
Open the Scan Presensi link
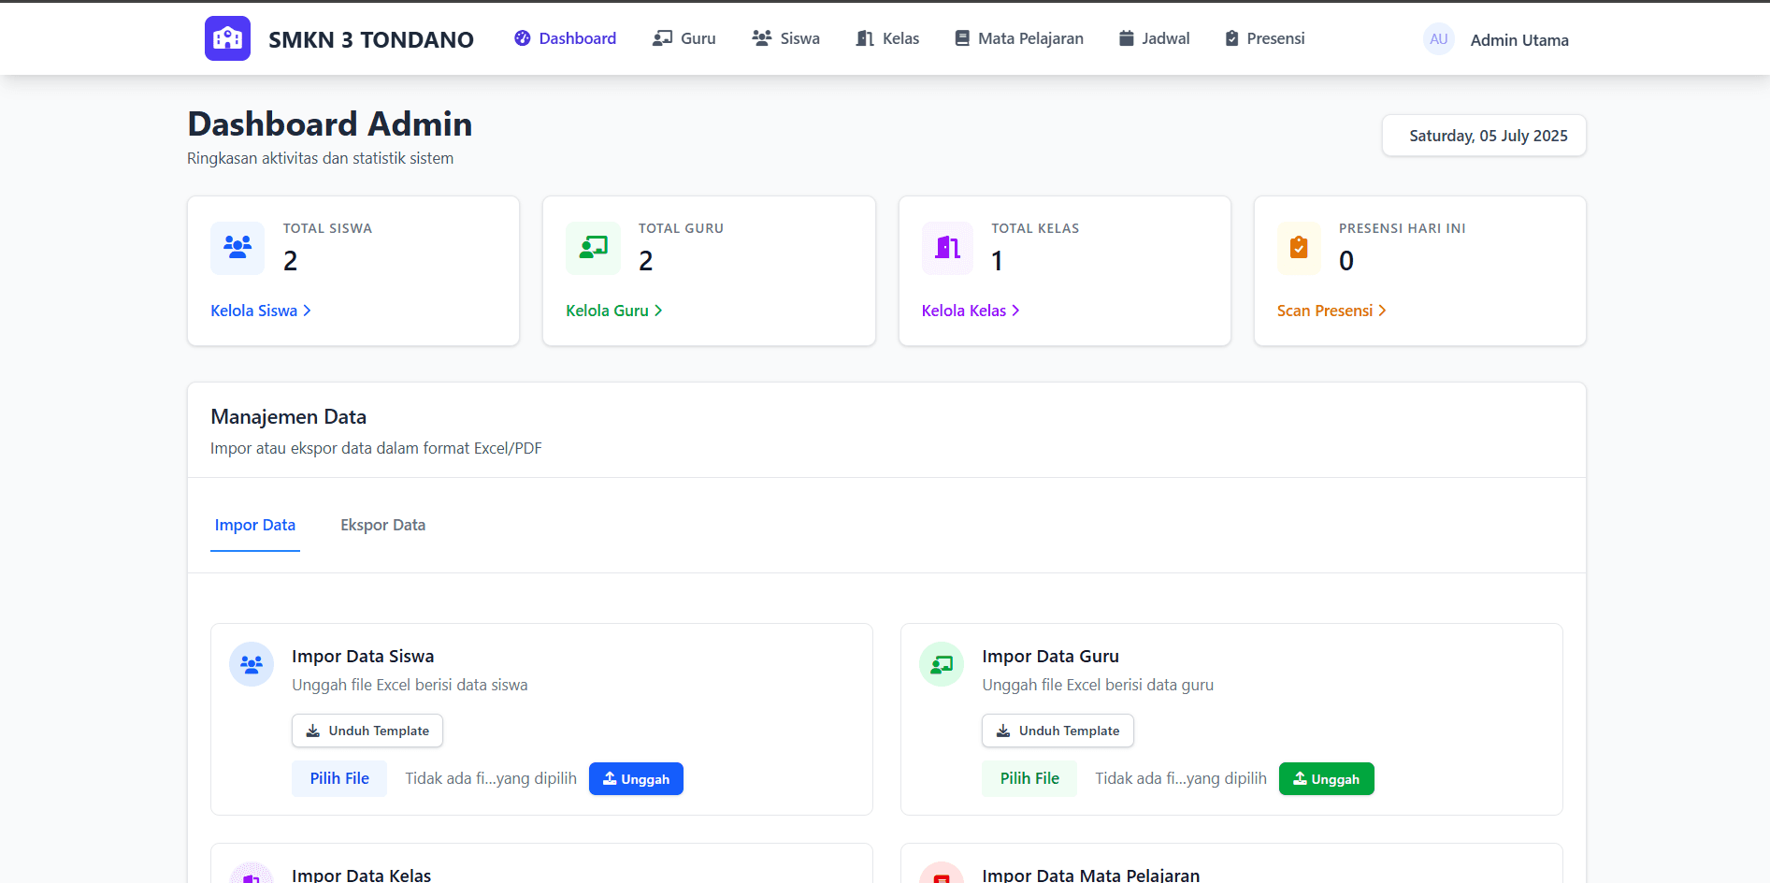(1331, 311)
